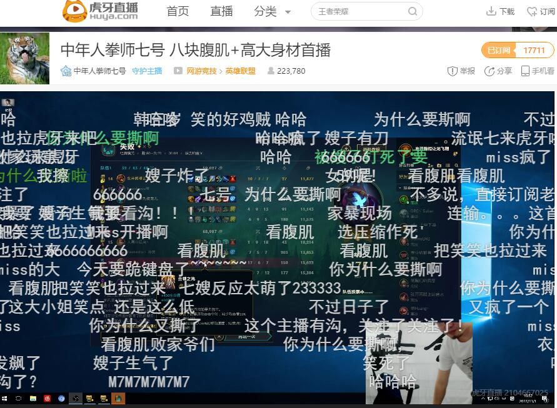The image size is (557, 408).
Task: Click the 下载 download icon
Action: (x=491, y=11)
